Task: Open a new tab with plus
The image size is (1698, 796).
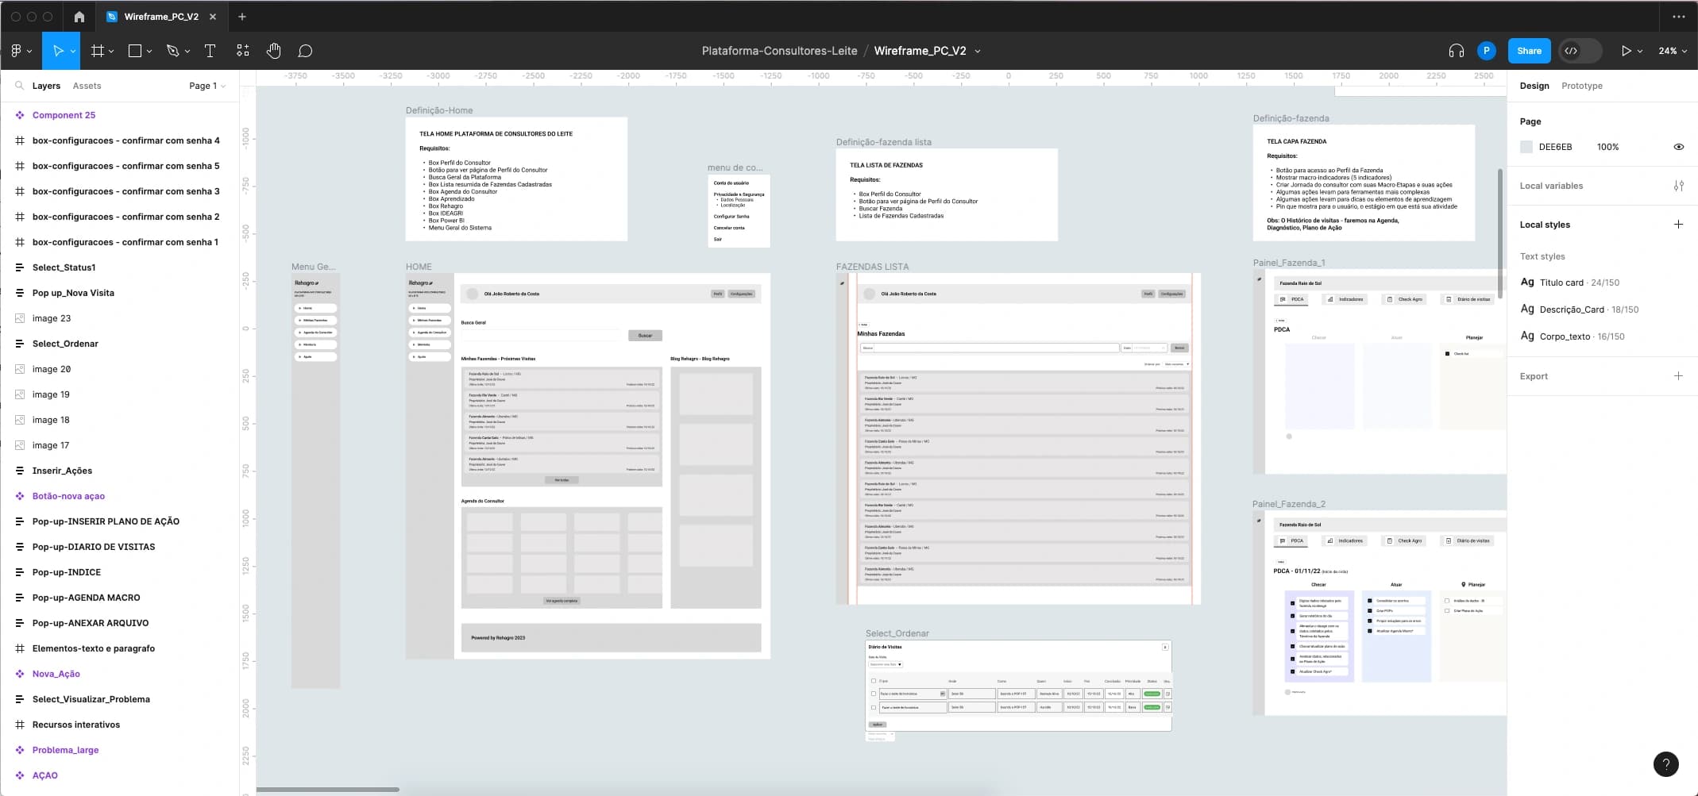Action: (x=242, y=16)
